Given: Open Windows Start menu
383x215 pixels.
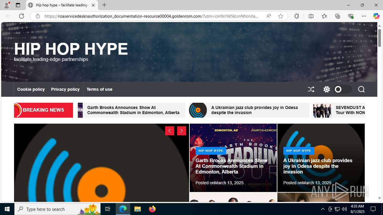Looking at the screenshot, I should [x=7, y=209].
